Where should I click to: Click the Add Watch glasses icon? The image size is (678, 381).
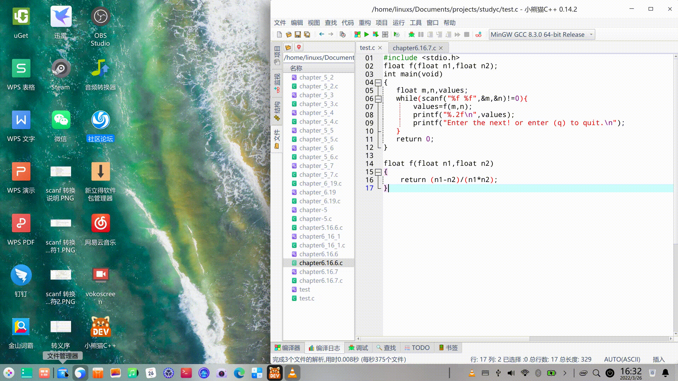(x=478, y=35)
